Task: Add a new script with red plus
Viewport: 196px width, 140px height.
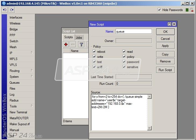Action: 66,44
